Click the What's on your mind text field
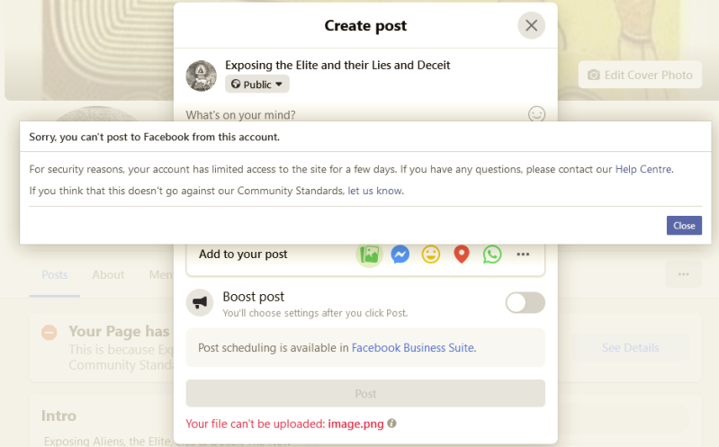 click(342, 114)
